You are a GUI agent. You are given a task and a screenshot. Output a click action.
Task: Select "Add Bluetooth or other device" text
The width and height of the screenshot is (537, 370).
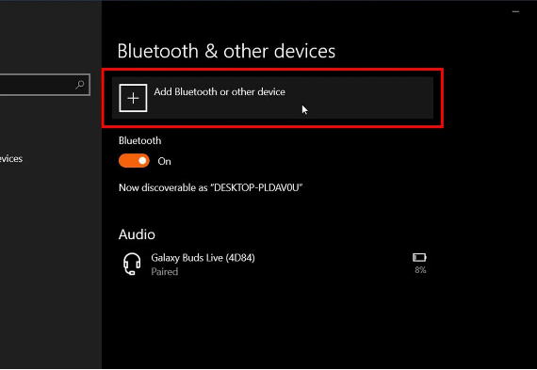(220, 92)
